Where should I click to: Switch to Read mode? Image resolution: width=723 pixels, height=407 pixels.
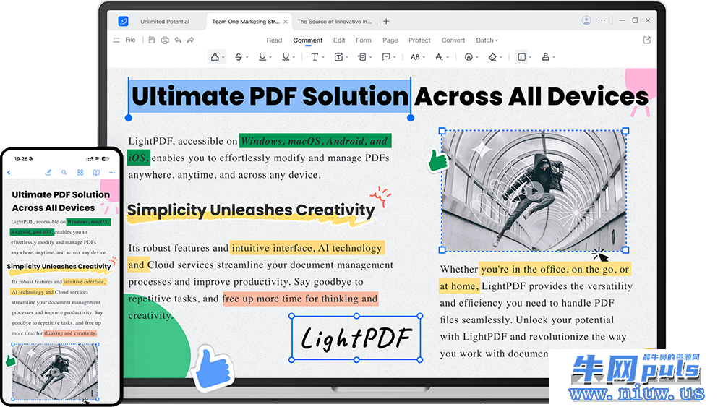pos(274,40)
